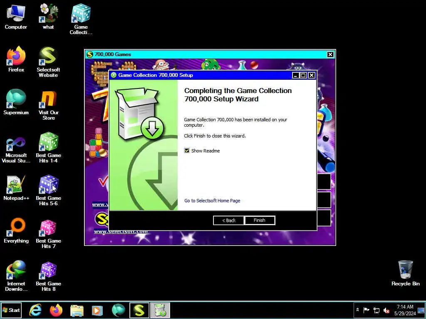Select the Best Game Hits 1-4 icon
The width and height of the screenshot is (426, 319).
pos(48,147)
